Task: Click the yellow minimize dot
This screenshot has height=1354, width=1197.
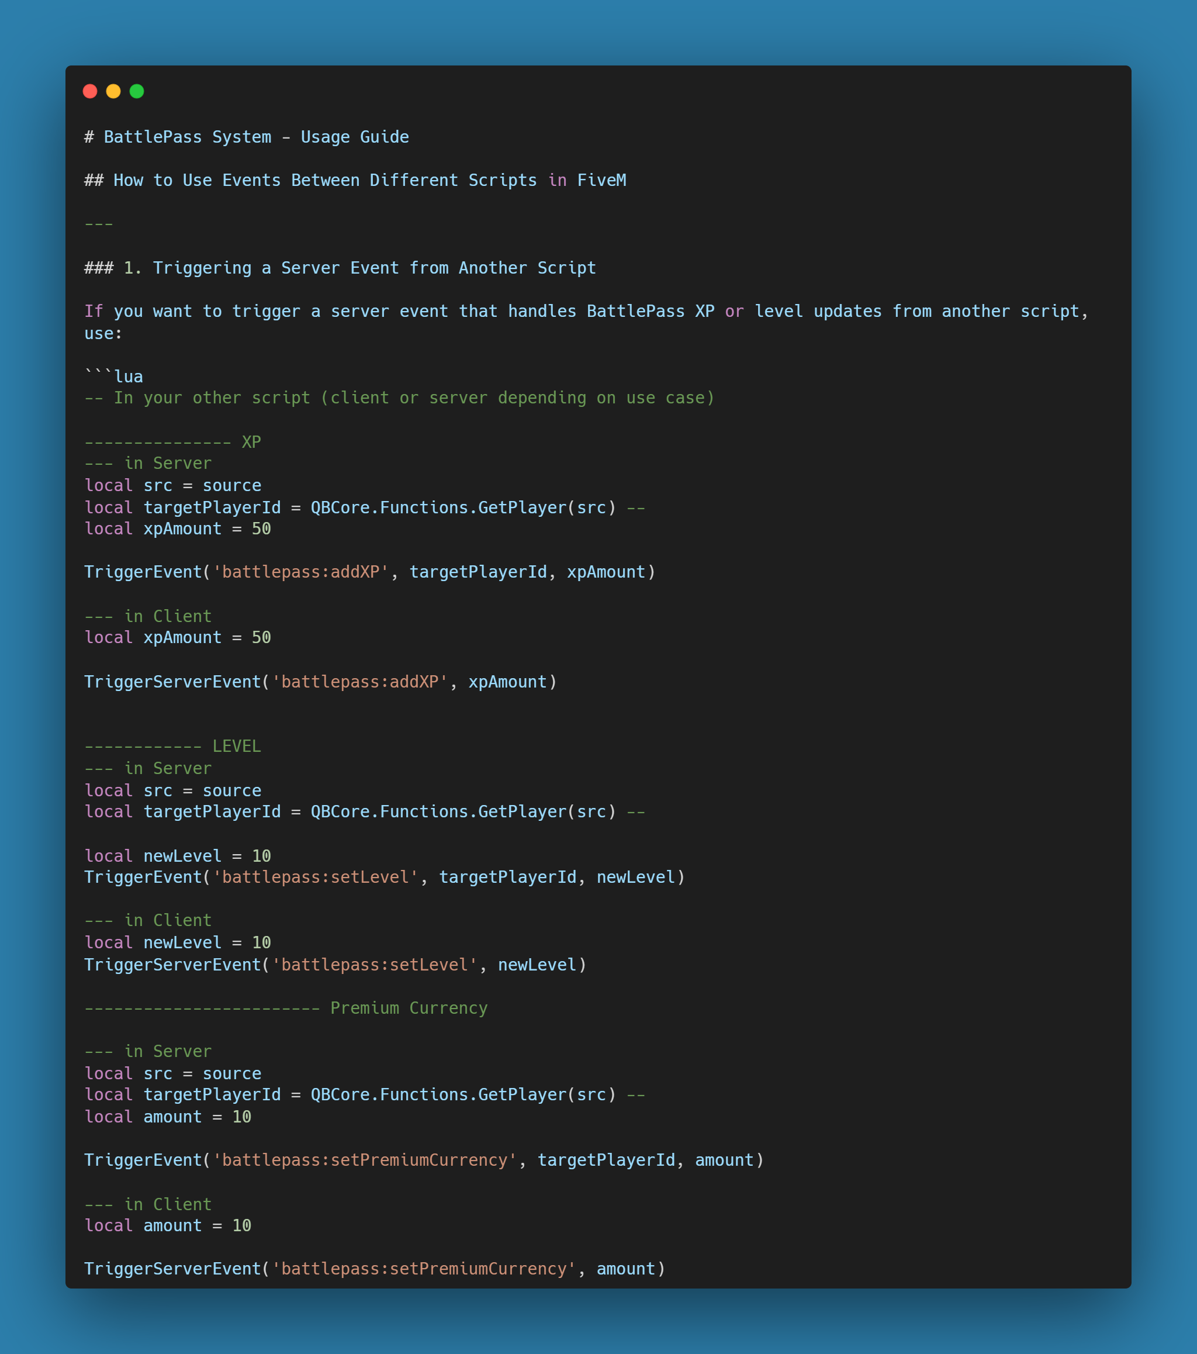Action: pos(113,91)
